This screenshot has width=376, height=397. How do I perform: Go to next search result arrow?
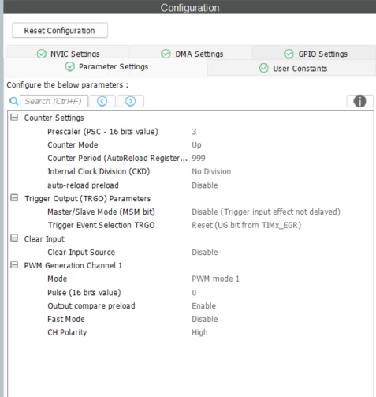click(x=130, y=101)
